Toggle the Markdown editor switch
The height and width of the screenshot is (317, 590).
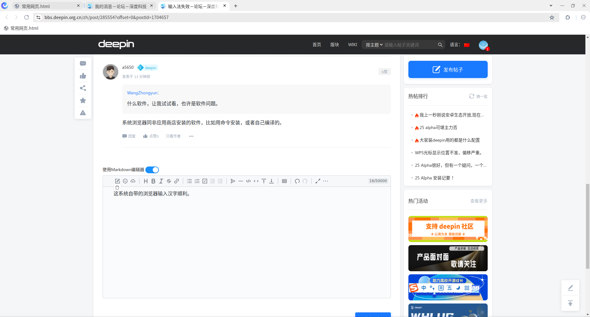tap(152, 170)
